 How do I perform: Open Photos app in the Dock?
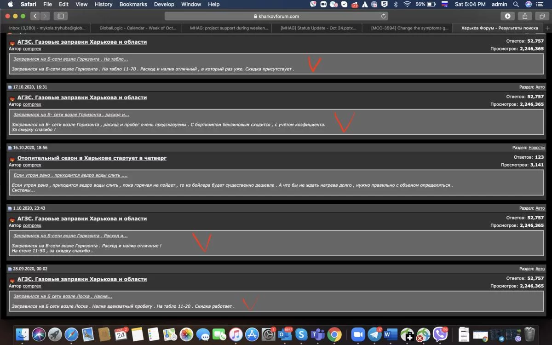(x=186, y=334)
